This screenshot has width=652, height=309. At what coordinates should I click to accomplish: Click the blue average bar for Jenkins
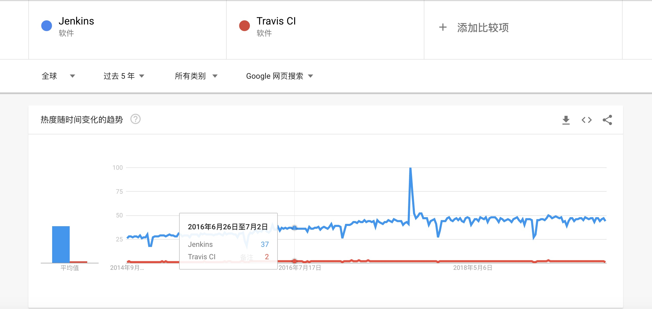pyautogui.click(x=61, y=244)
